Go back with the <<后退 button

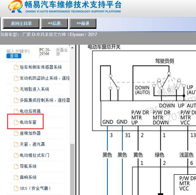[x=54, y=24]
